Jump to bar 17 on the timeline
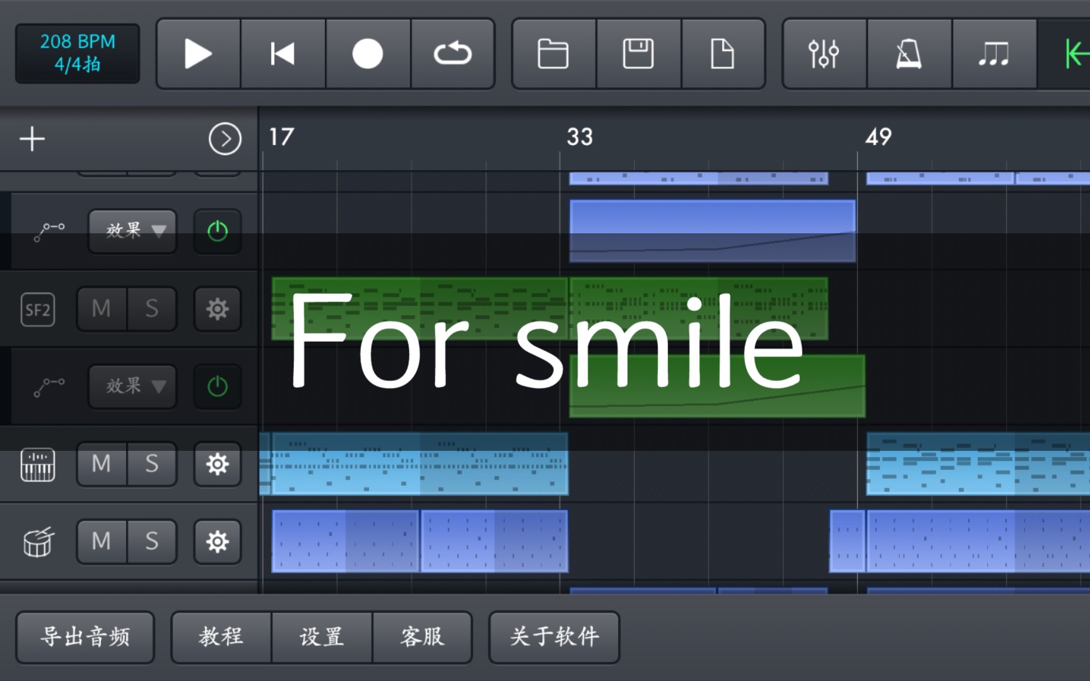 pos(281,137)
